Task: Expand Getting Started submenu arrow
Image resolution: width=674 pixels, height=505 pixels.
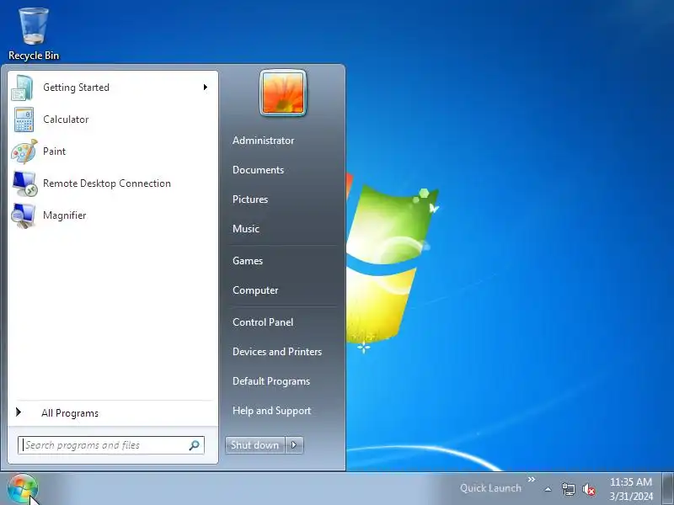Action: 206,88
